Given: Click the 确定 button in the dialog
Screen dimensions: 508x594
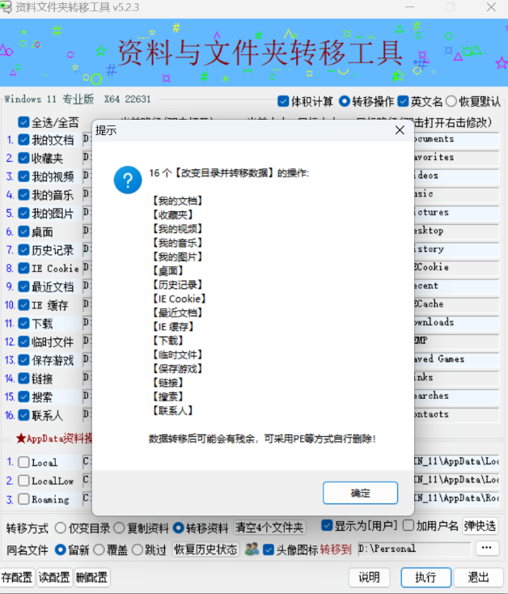Looking at the screenshot, I should [360, 493].
